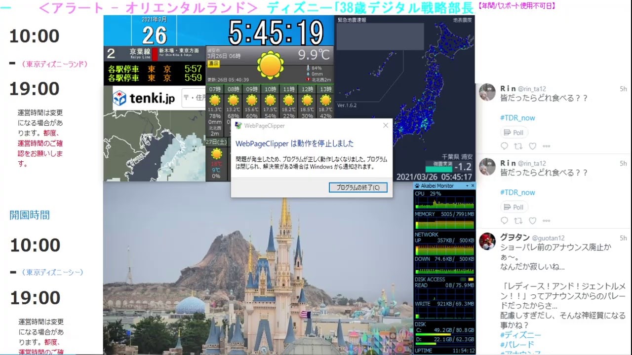Click the C: disk usage bar in Akabei Monitor

(444, 334)
